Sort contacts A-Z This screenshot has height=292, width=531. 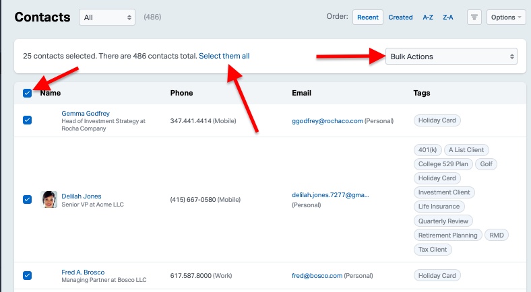tap(428, 17)
